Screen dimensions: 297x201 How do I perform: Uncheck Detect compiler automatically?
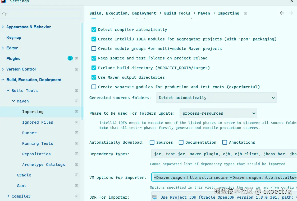[94, 30]
